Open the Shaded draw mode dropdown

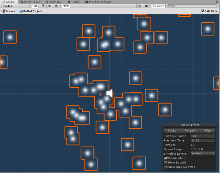(x=16, y=6)
